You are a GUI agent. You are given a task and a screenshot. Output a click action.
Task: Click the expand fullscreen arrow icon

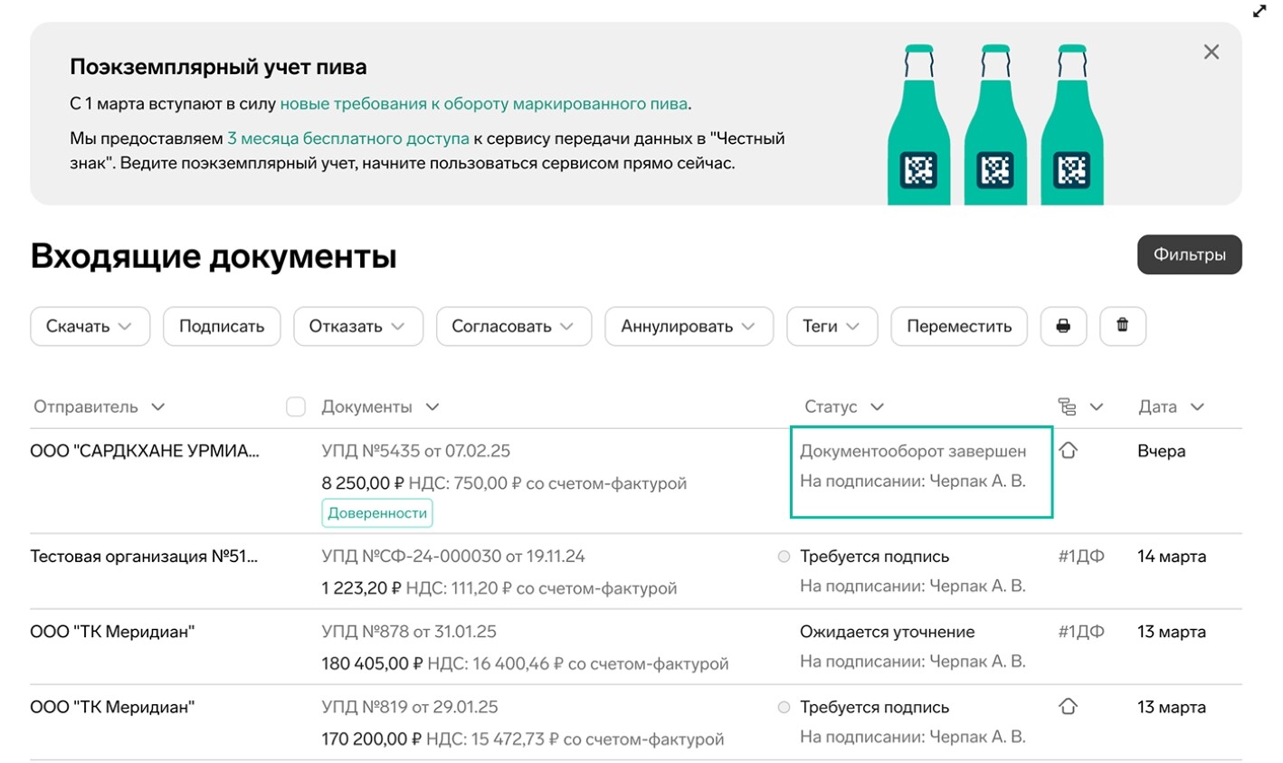tap(1259, 11)
